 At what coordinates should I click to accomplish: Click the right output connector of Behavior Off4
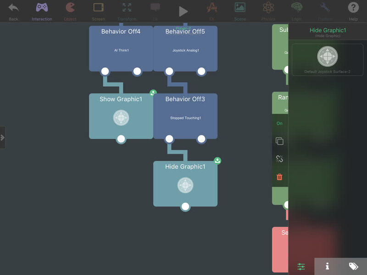pyautogui.click(x=137, y=71)
